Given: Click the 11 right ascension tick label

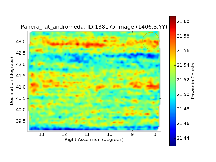Looking at the screenshot, I should (87, 134).
